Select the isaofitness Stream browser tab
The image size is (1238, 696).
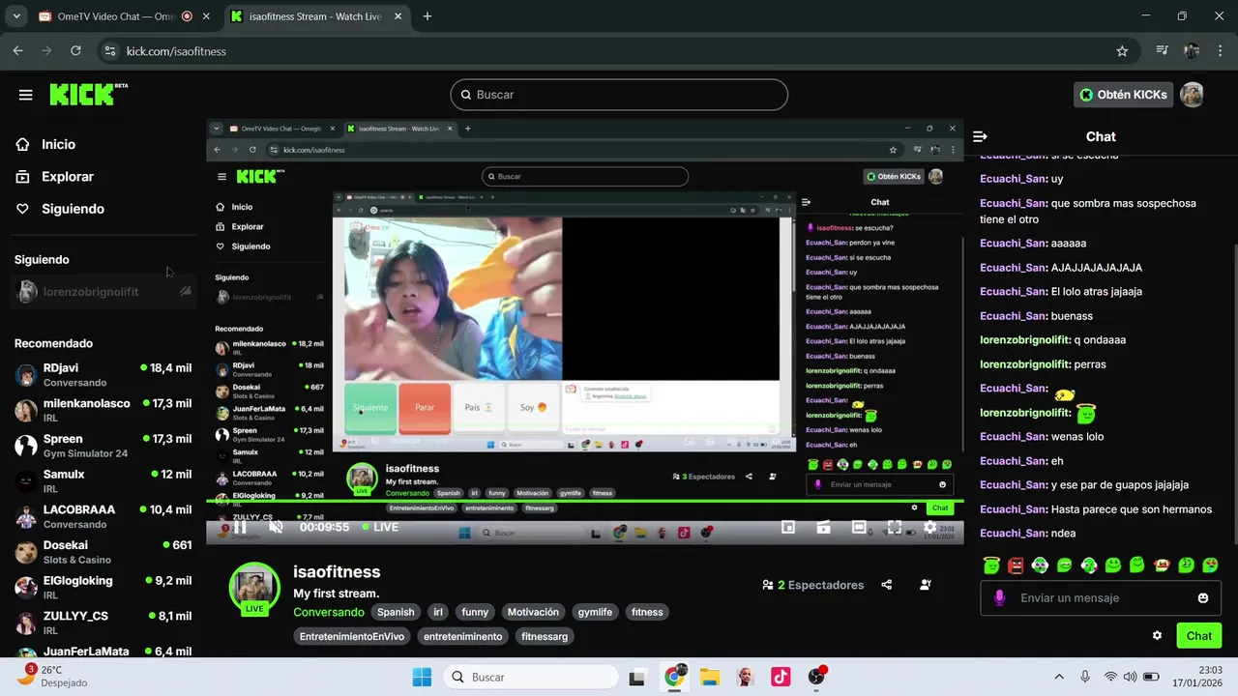(x=316, y=16)
